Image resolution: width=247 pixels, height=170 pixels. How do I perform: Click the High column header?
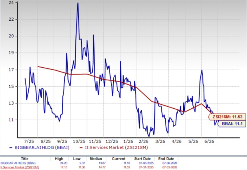click(x=59, y=159)
